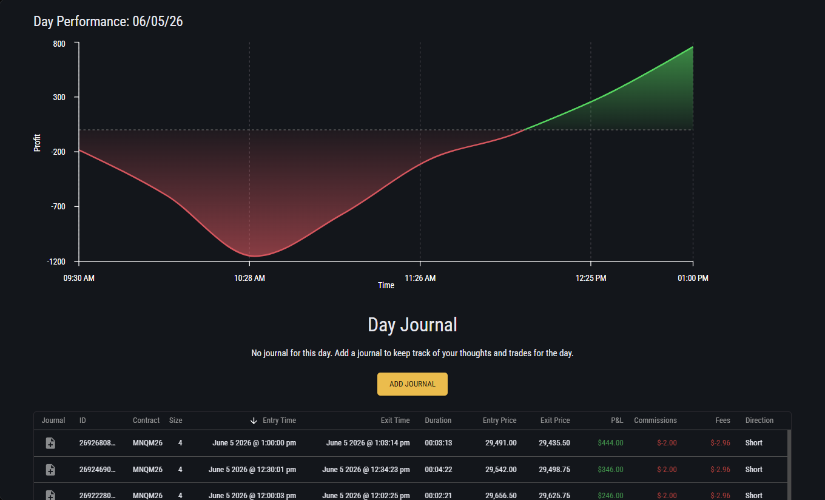Click the 12:25 PM chart axis label

pyautogui.click(x=591, y=279)
